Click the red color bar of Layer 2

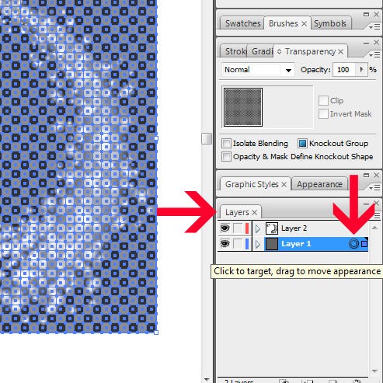(247, 228)
